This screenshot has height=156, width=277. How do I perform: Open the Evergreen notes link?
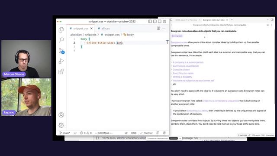pyautogui.click(x=179, y=42)
